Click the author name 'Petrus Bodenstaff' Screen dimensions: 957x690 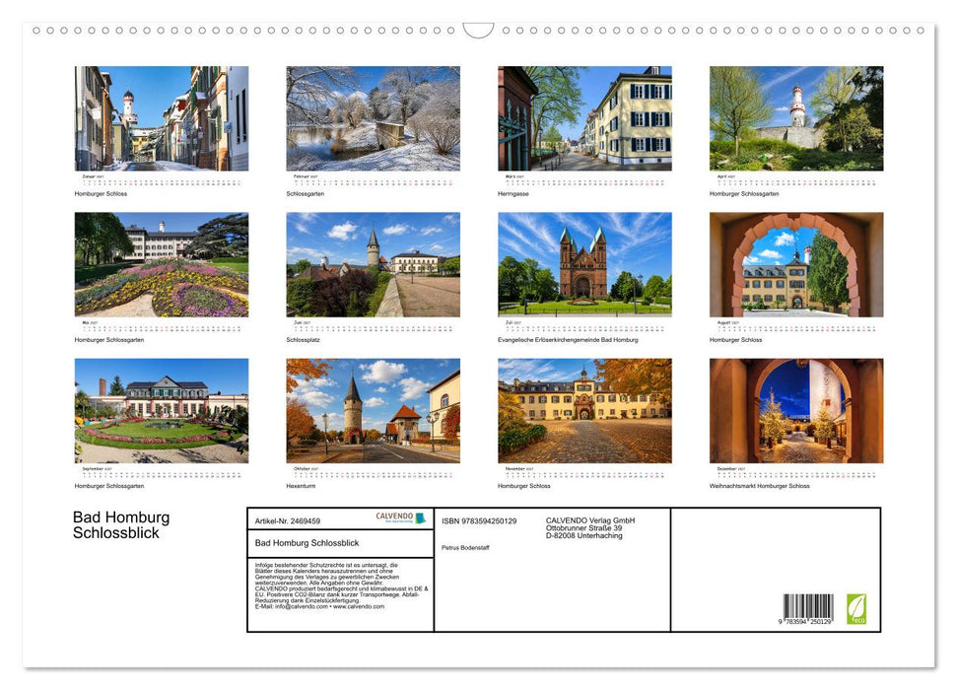tap(465, 548)
